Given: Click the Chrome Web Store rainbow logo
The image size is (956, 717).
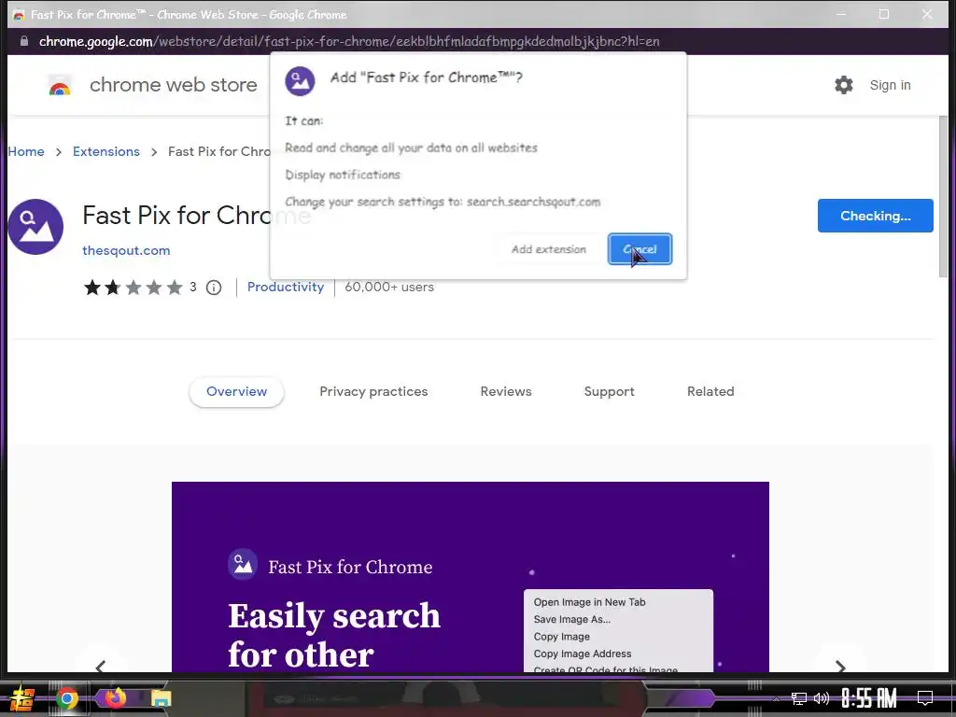Looking at the screenshot, I should point(60,86).
